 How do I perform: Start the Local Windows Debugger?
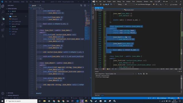[144, 5]
